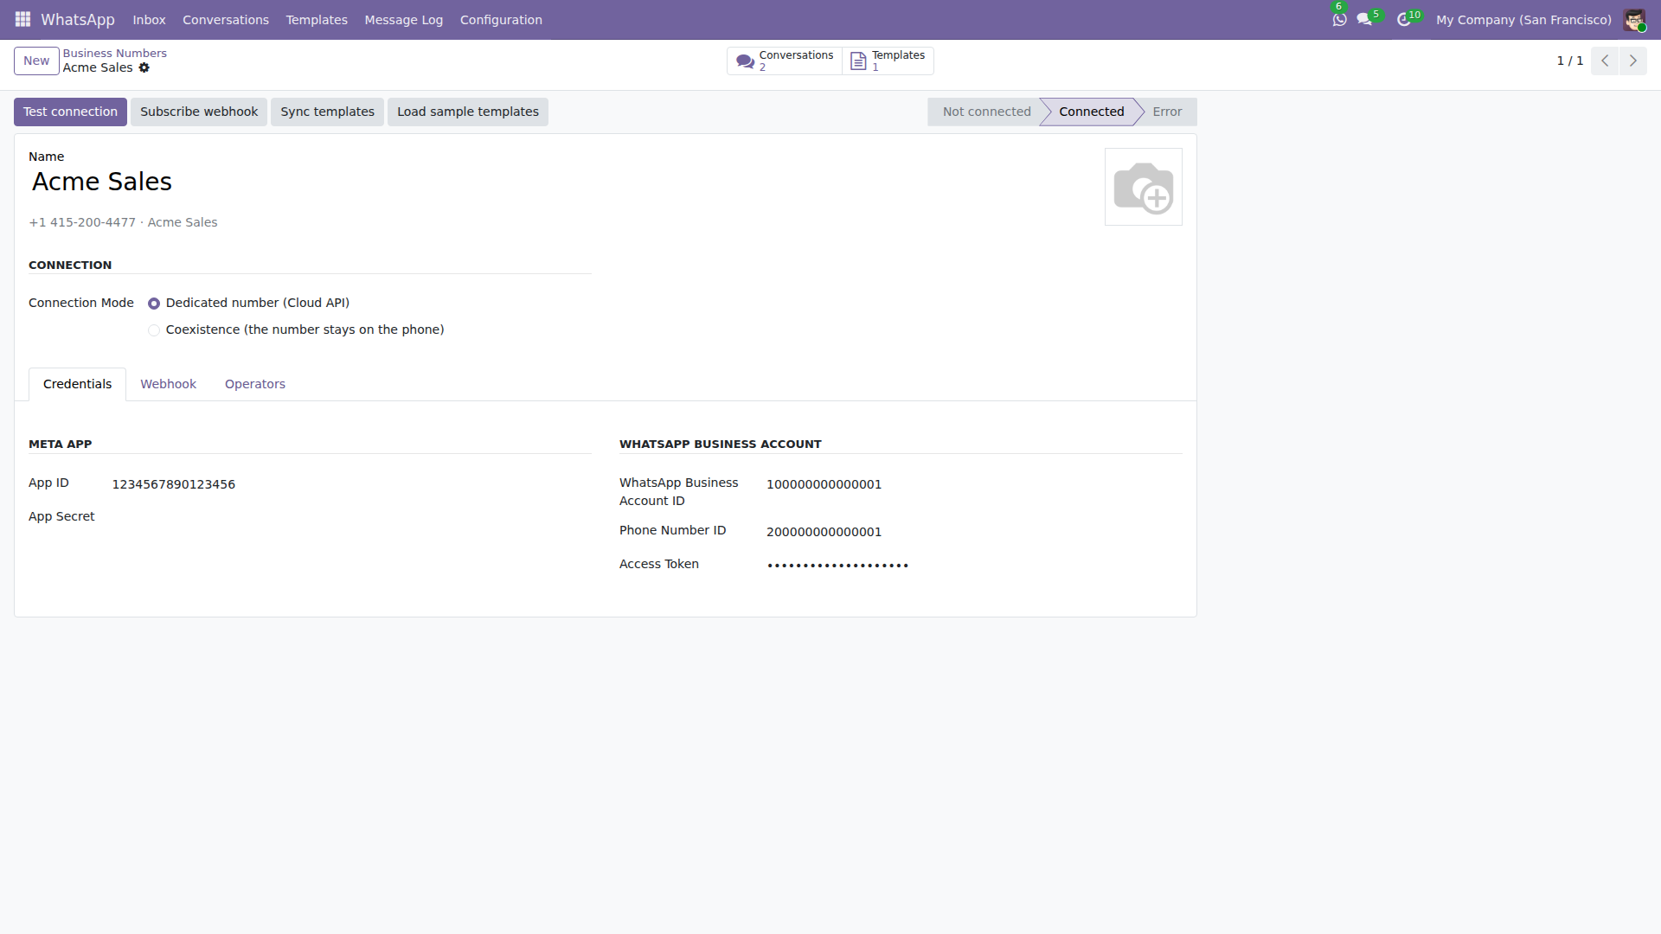This screenshot has height=934, width=1661.
Task: Click the masked Access Token field
Action: click(974, 566)
